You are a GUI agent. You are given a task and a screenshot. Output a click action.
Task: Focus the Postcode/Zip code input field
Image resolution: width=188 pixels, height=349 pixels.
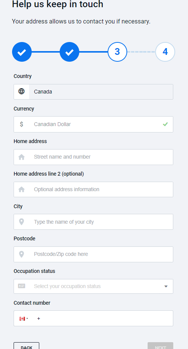pos(94,254)
